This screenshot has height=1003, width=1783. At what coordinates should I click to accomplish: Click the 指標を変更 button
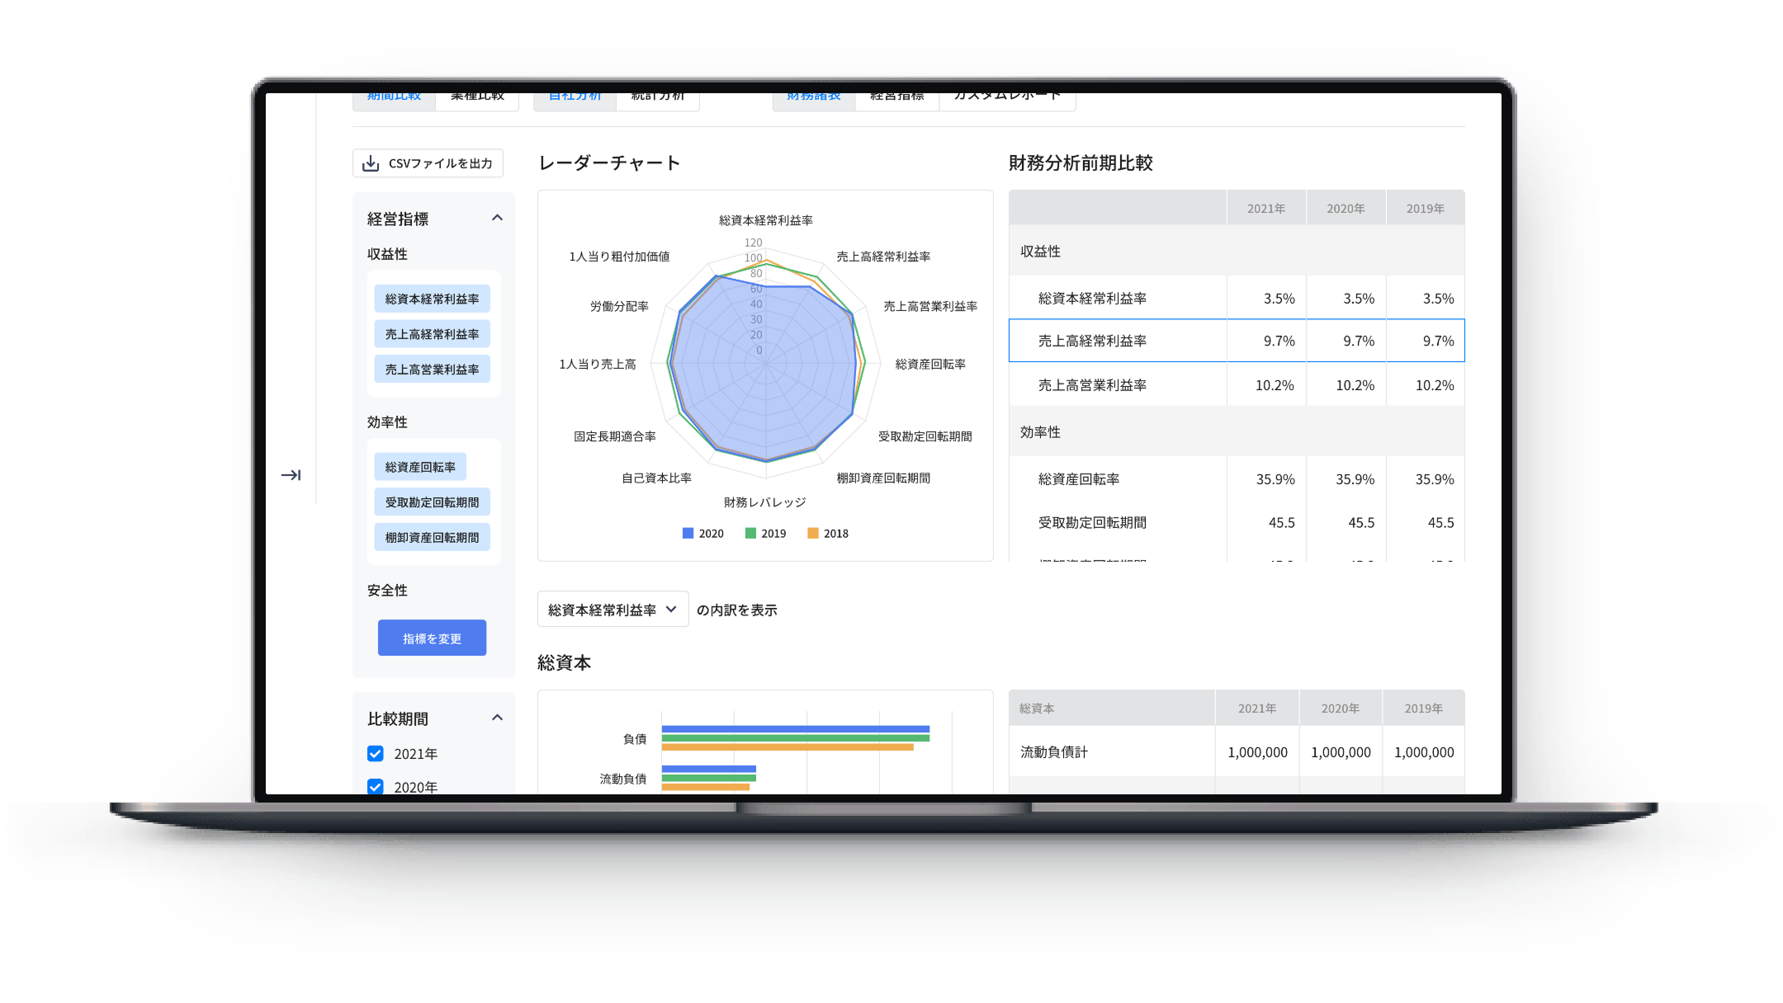click(x=432, y=638)
